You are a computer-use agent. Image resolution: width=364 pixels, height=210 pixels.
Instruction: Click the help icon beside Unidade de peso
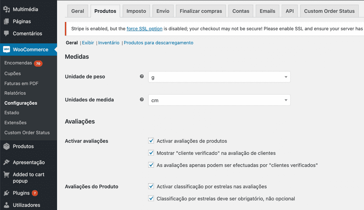tap(142, 77)
